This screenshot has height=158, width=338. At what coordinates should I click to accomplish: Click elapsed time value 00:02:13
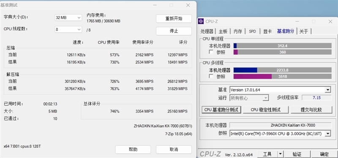[50, 104]
